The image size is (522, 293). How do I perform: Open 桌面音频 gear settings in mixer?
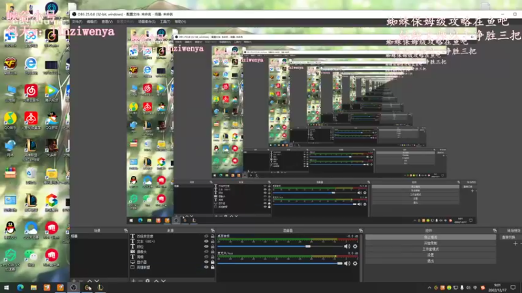355,247
